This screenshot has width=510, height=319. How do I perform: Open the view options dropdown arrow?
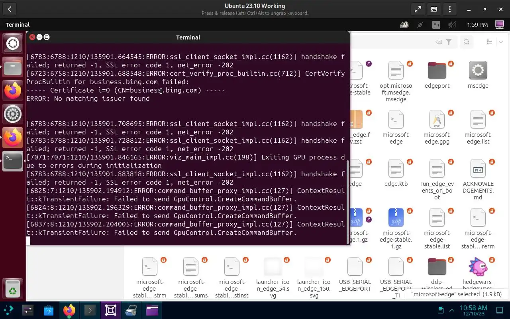coord(501,42)
